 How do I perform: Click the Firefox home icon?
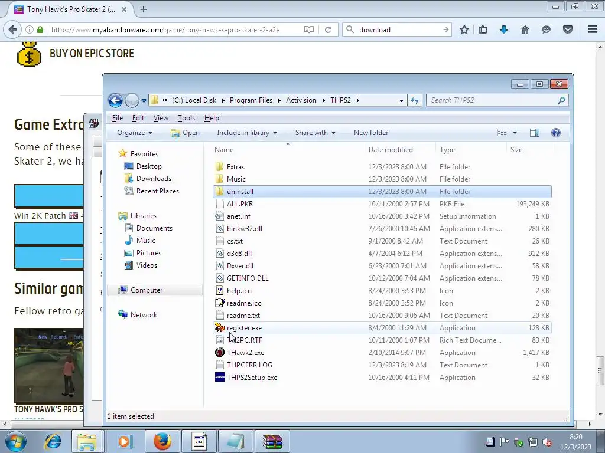[x=525, y=29]
